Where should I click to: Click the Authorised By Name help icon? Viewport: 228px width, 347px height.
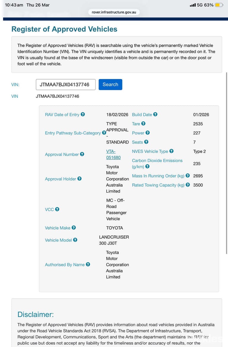coord(88,264)
